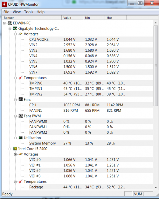The width and height of the screenshot is (159, 199).
Task: Click the Value column header
Action: click(73, 18)
